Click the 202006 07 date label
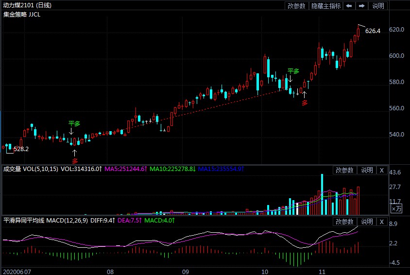This screenshot has height=275, width=410. pyautogui.click(x=17, y=272)
